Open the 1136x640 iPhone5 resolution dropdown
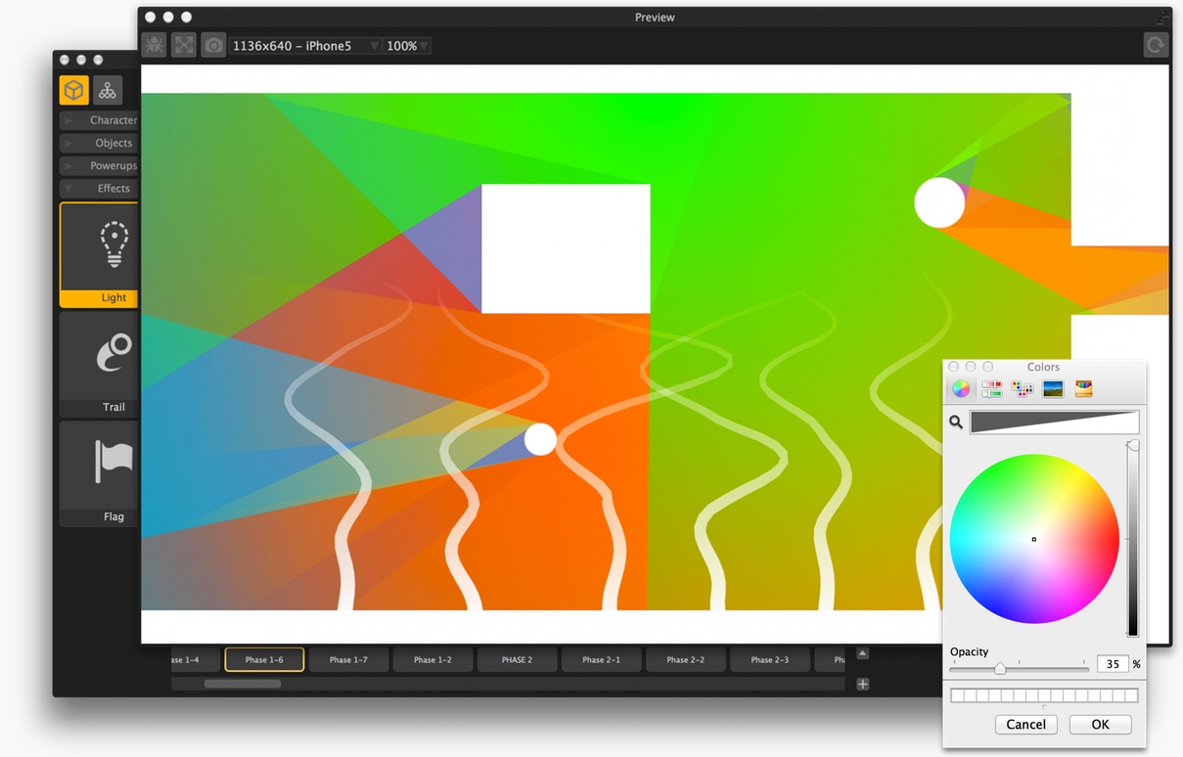Viewport: 1183px width, 757px height. point(304,46)
